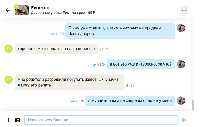Click seller avatar beside the 21:36 message
Screen dimensions: 200x127
click(181, 101)
